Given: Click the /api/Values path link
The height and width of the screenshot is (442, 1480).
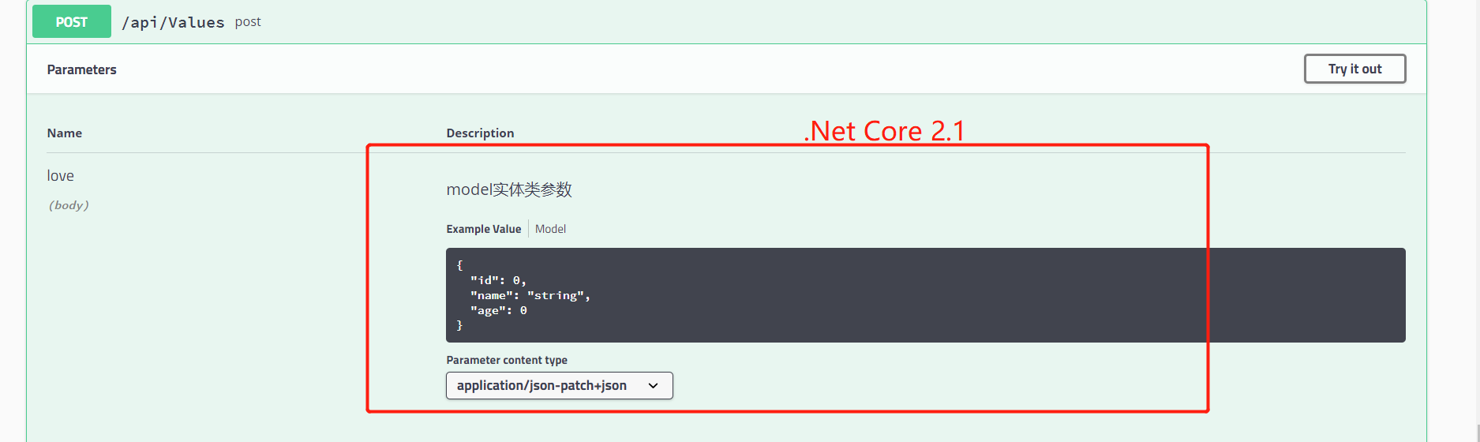Looking at the screenshot, I should (173, 22).
